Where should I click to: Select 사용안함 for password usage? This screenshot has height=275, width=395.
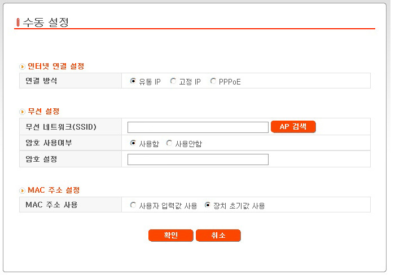(x=169, y=143)
